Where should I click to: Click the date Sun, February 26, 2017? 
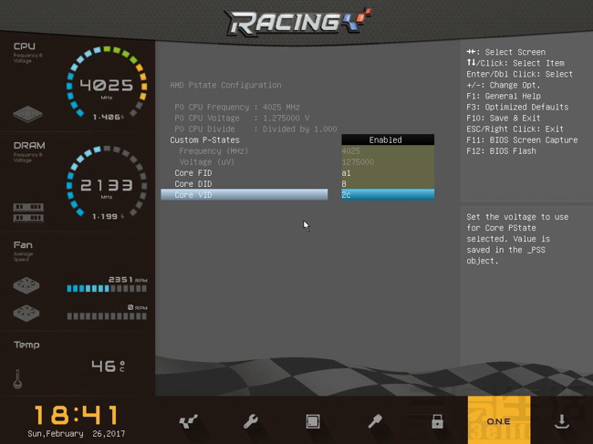(x=76, y=434)
